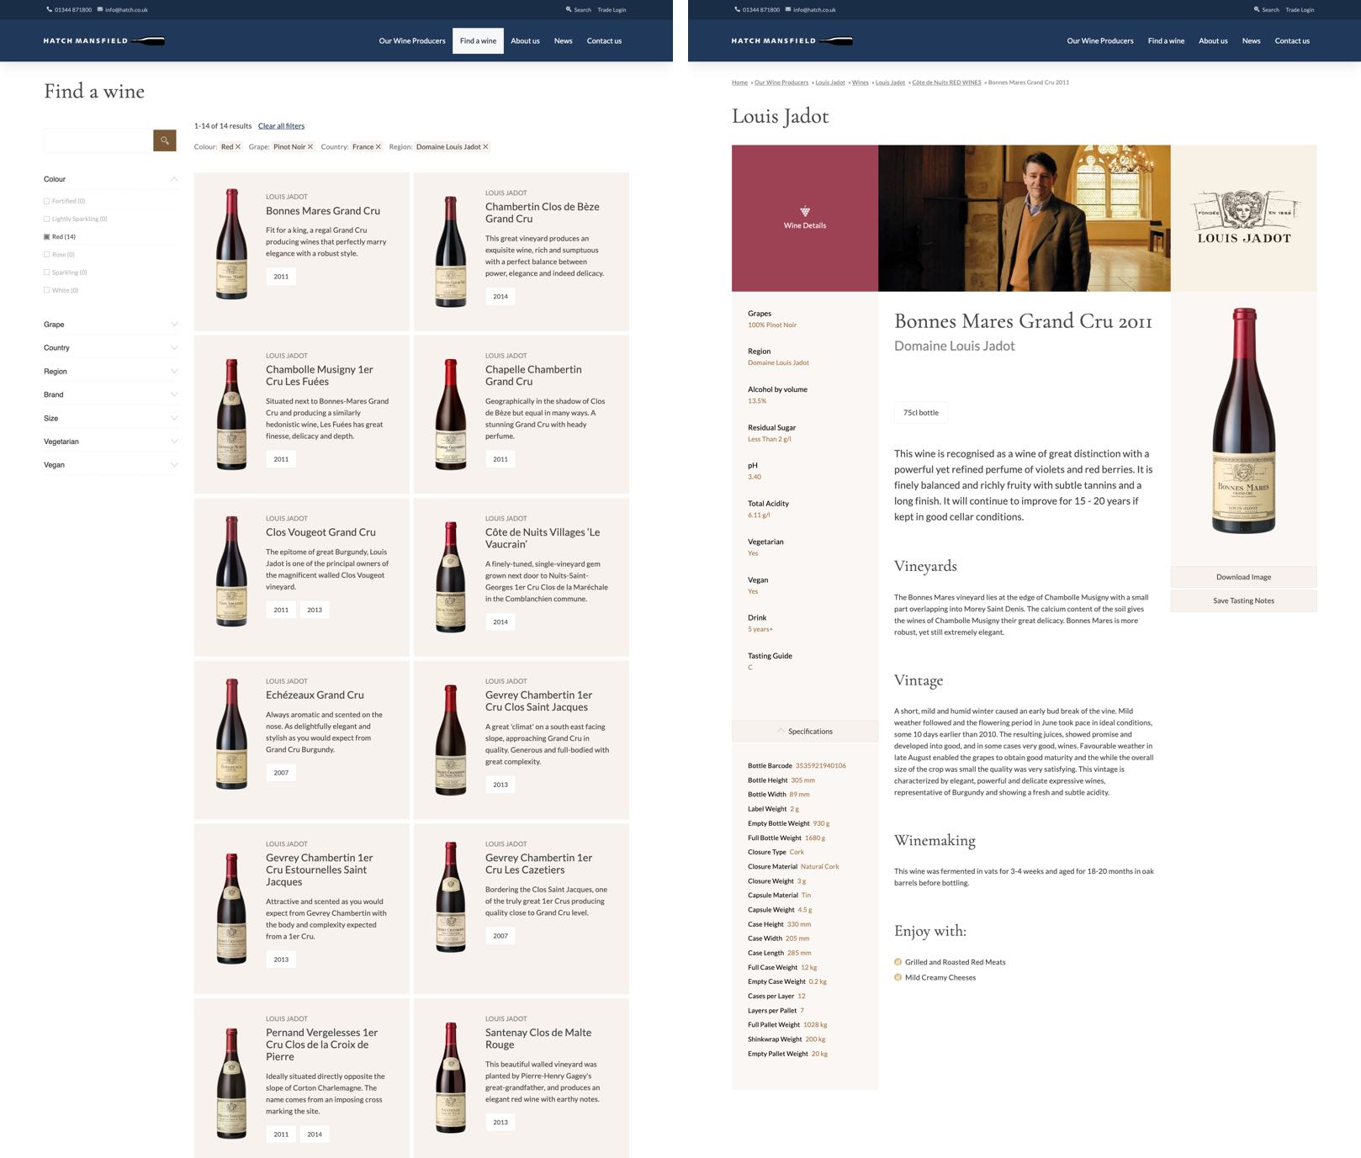Screen dimensions: 1361x1158
Task: Click the 100% Pinot Noir grapes value
Action: (x=772, y=325)
